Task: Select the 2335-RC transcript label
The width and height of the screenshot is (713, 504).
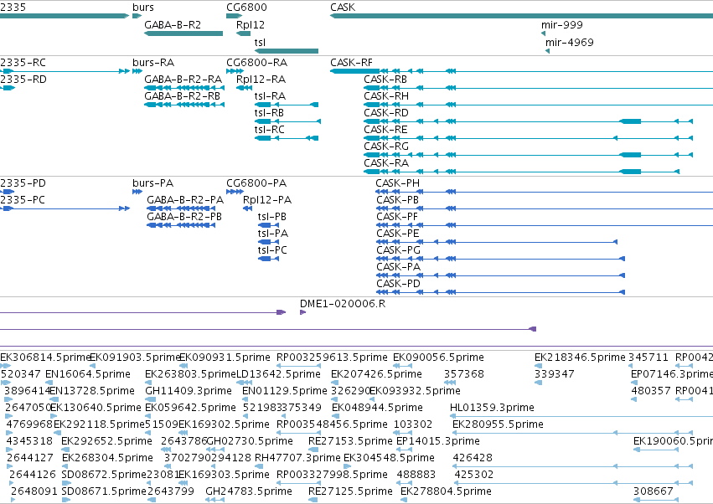Action: coord(23,63)
